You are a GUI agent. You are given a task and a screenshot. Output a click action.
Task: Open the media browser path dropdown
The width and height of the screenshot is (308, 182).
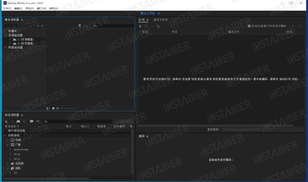18,26
